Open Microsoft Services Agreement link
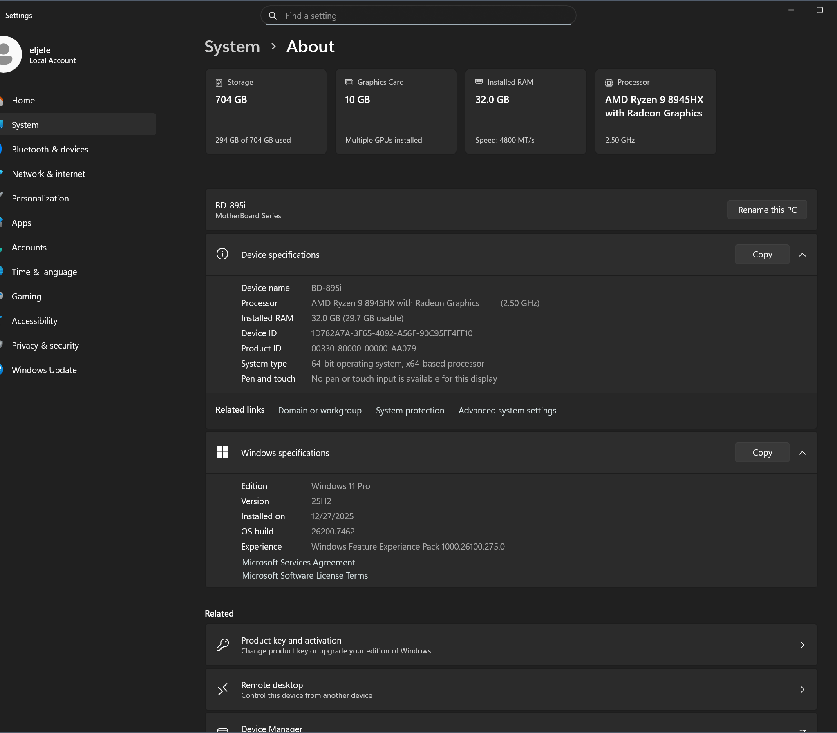 coord(298,563)
